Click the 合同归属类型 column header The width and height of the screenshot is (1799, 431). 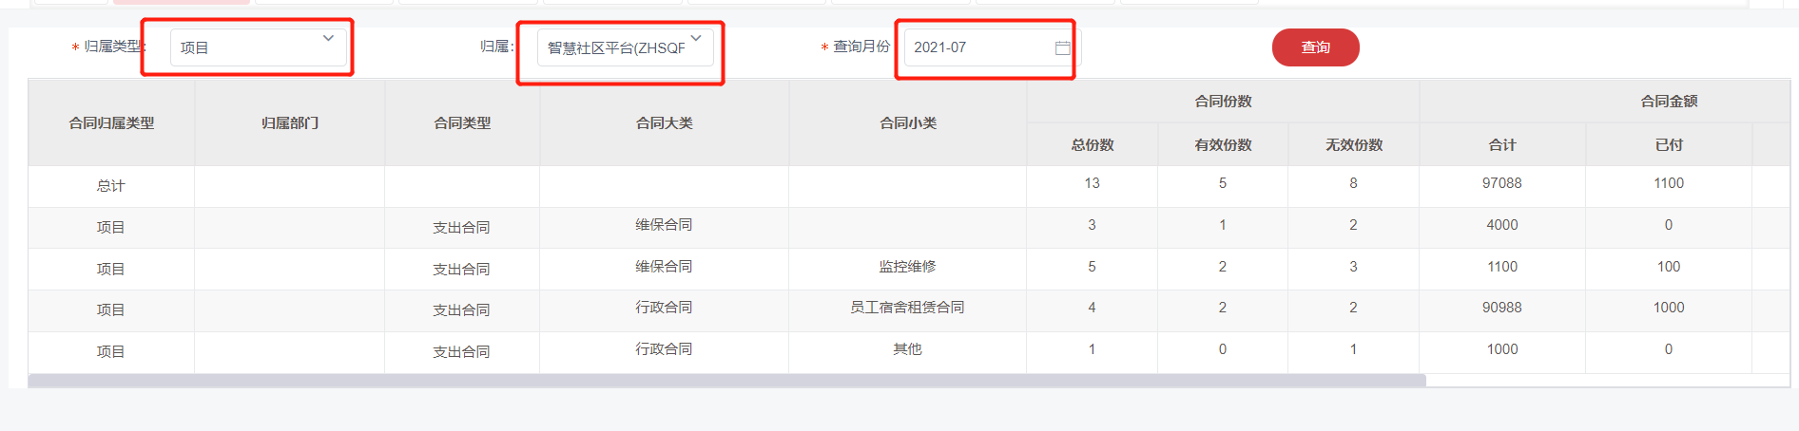pos(111,123)
